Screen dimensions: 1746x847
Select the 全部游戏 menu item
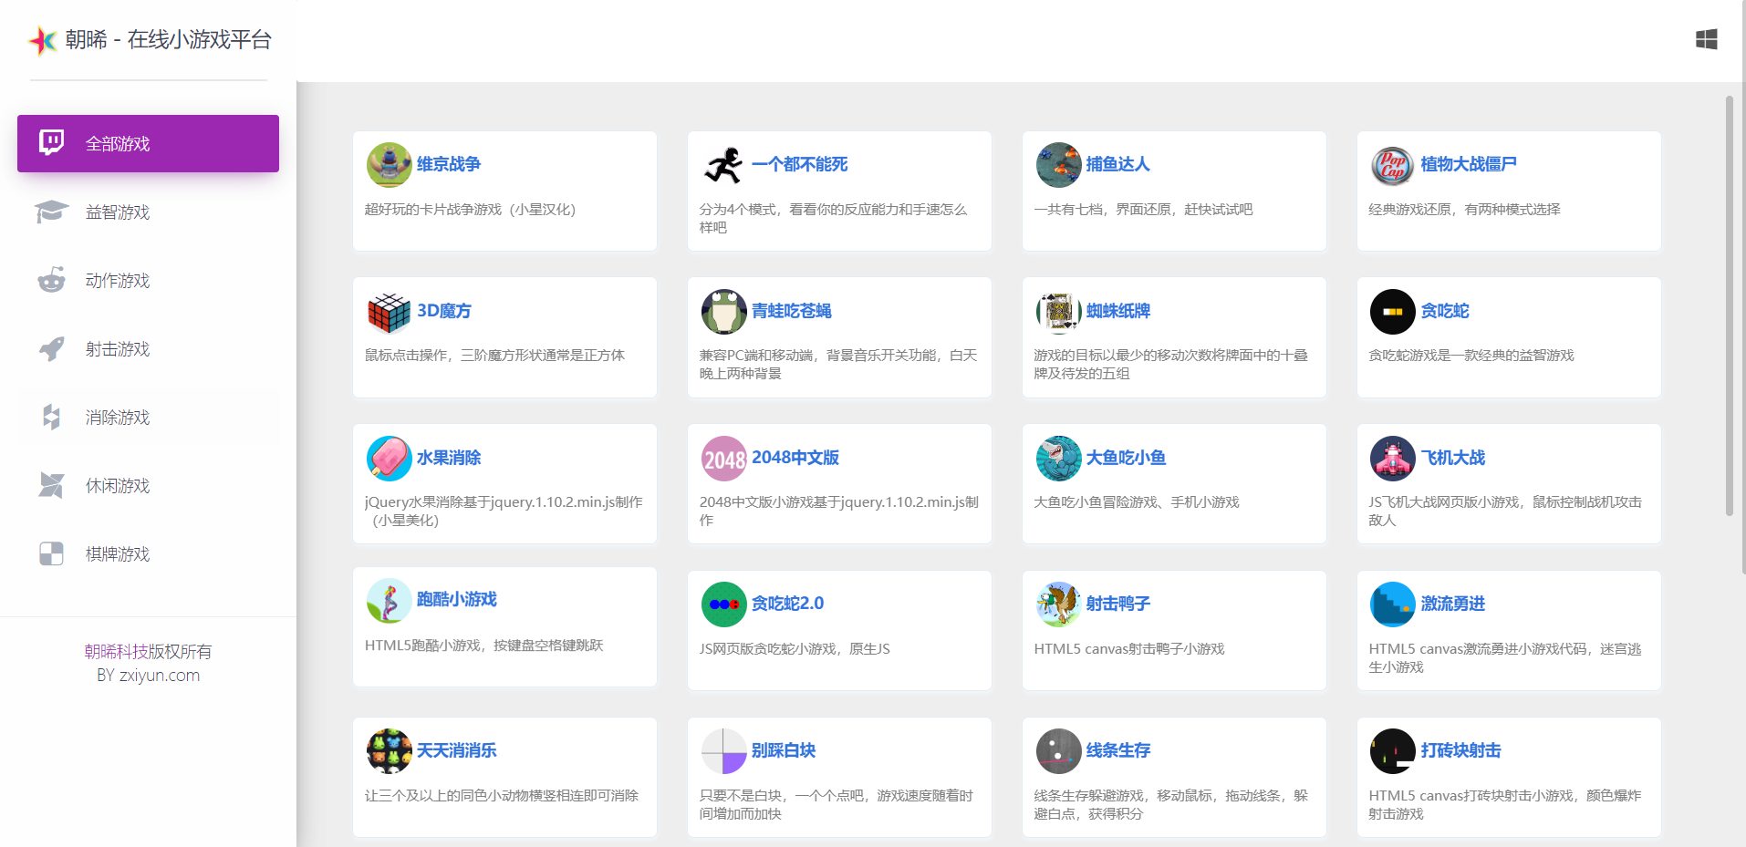(x=147, y=143)
